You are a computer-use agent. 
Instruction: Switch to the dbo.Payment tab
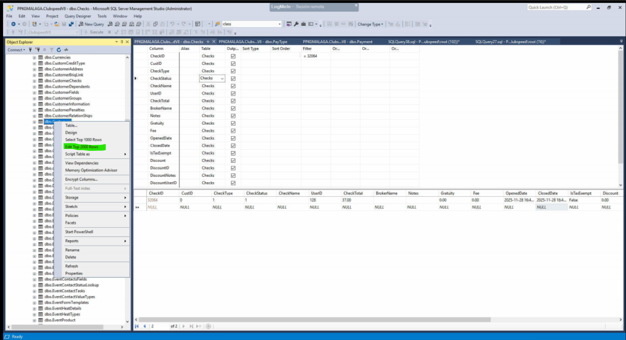click(337, 42)
